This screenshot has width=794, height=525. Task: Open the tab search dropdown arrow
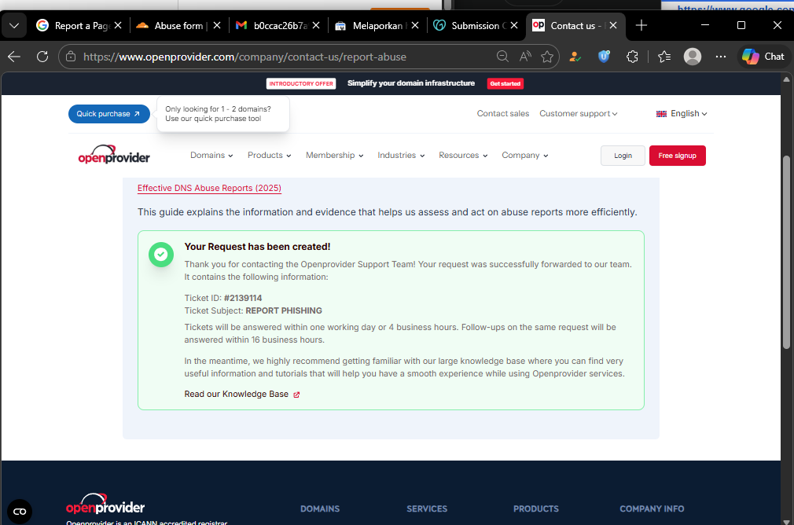pyautogui.click(x=14, y=26)
